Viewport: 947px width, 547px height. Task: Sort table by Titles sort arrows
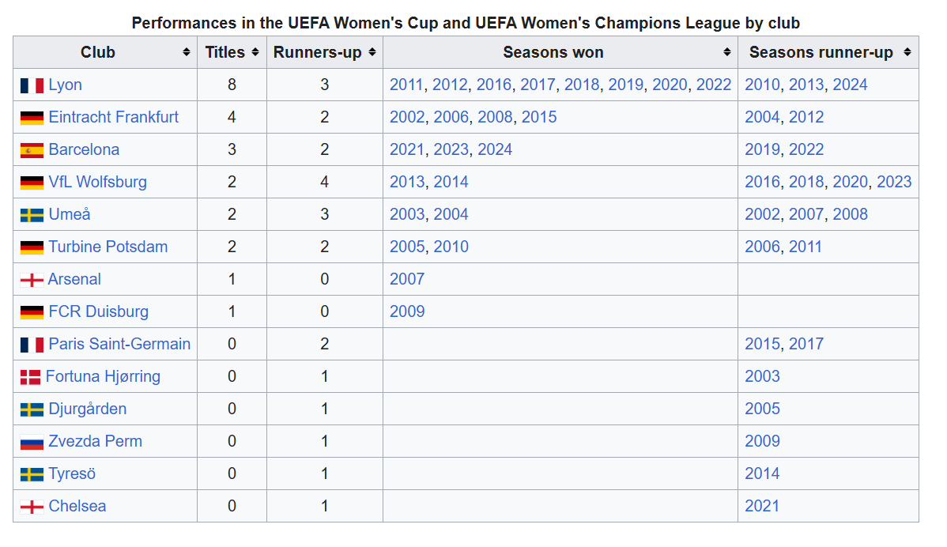(x=255, y=52)
